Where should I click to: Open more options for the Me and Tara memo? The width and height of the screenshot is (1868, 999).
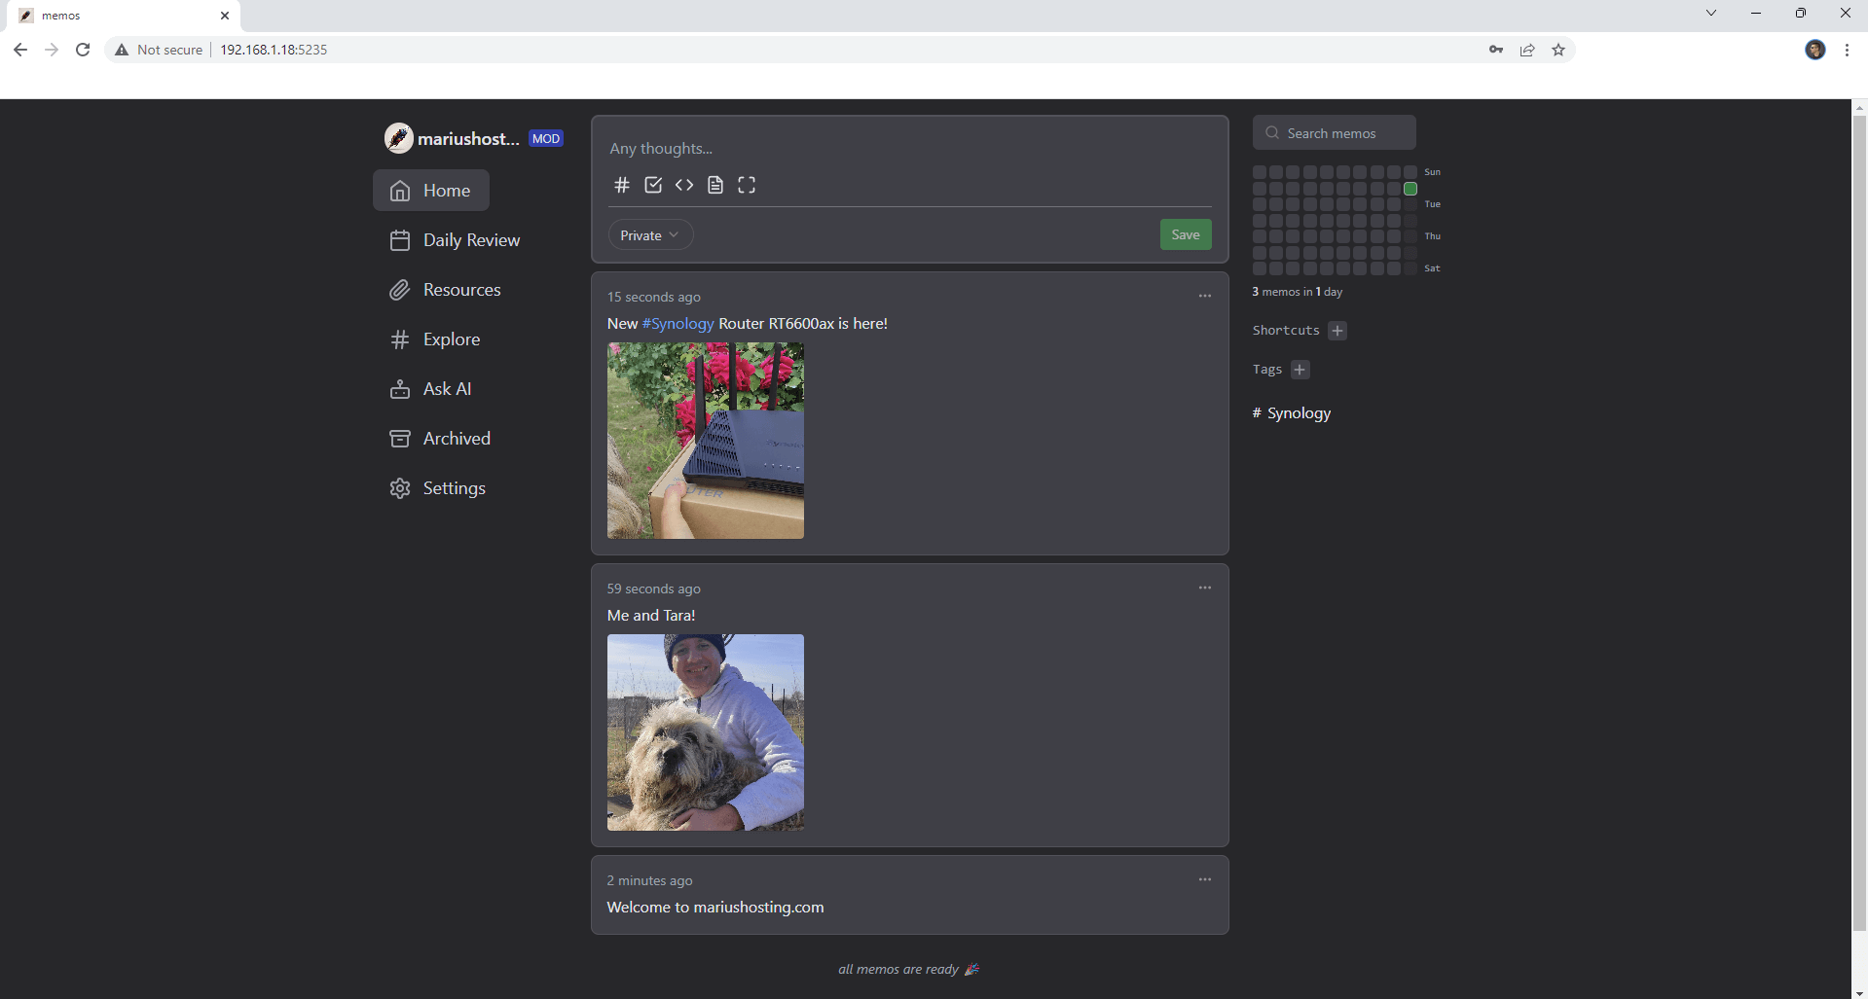point(1204,588)
